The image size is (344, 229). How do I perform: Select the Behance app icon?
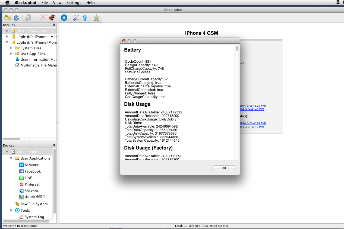[21, 165]
